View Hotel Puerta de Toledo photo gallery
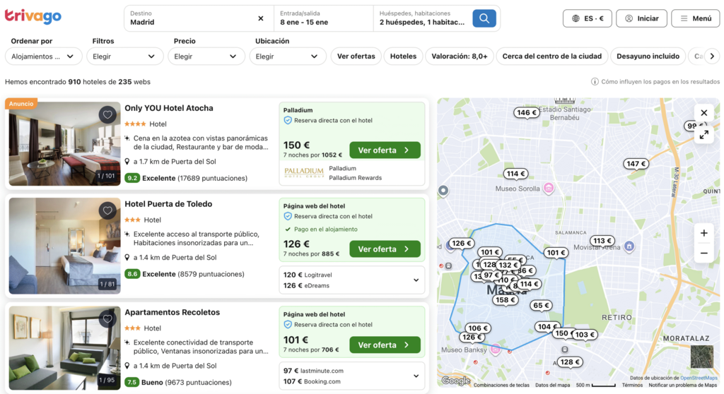The height and width of the screenshot is (394, 724). tap(64, 246)
